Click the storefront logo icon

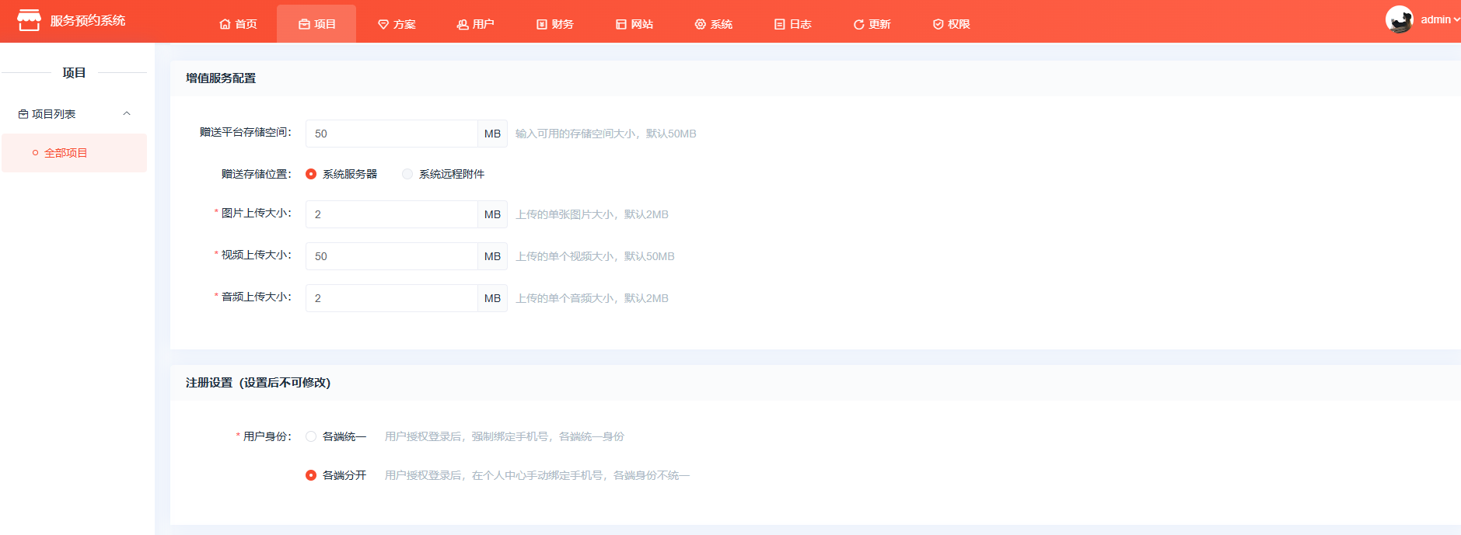(x=29, y=21)
